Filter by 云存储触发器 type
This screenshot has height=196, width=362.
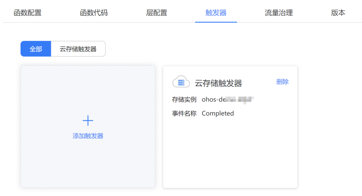click(x=78, y=49)
